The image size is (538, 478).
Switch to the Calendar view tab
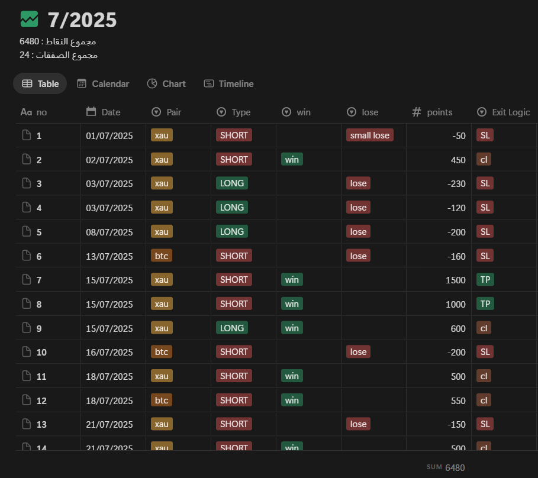click(x=103, y=84)
